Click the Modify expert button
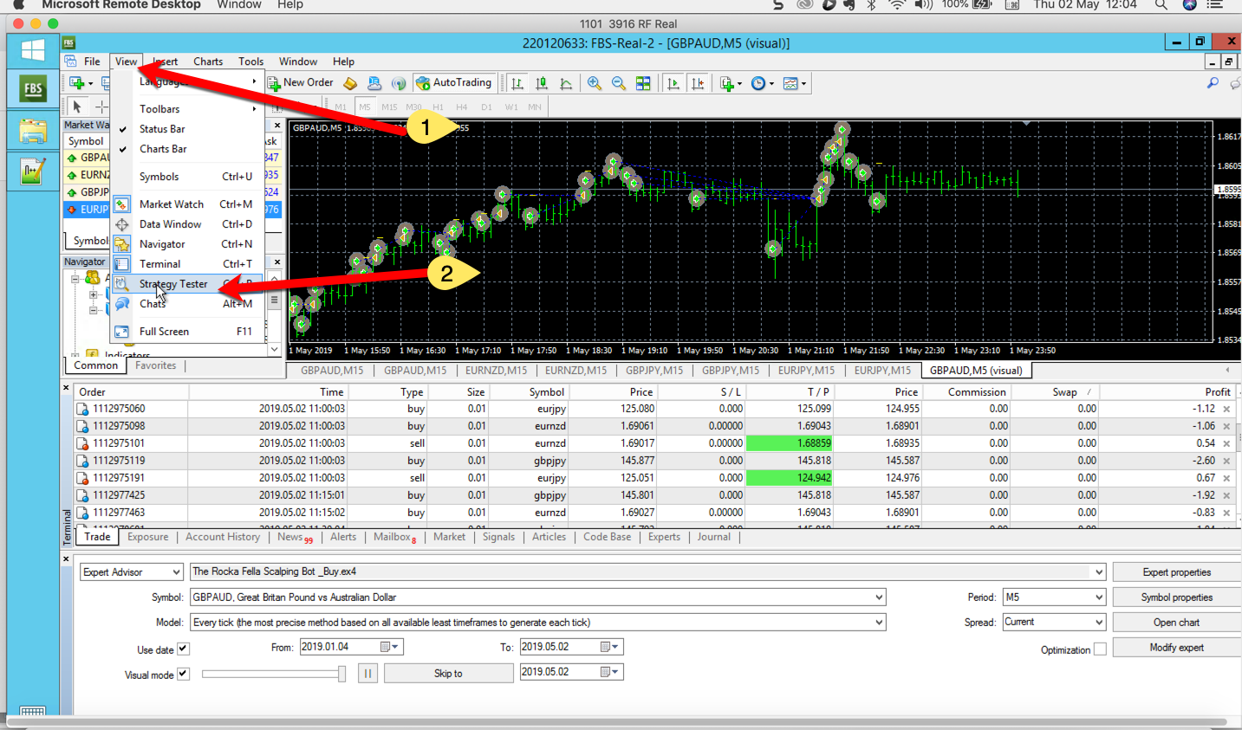Viewport: 1242px width, 730px height. (x=1176, y=648)
